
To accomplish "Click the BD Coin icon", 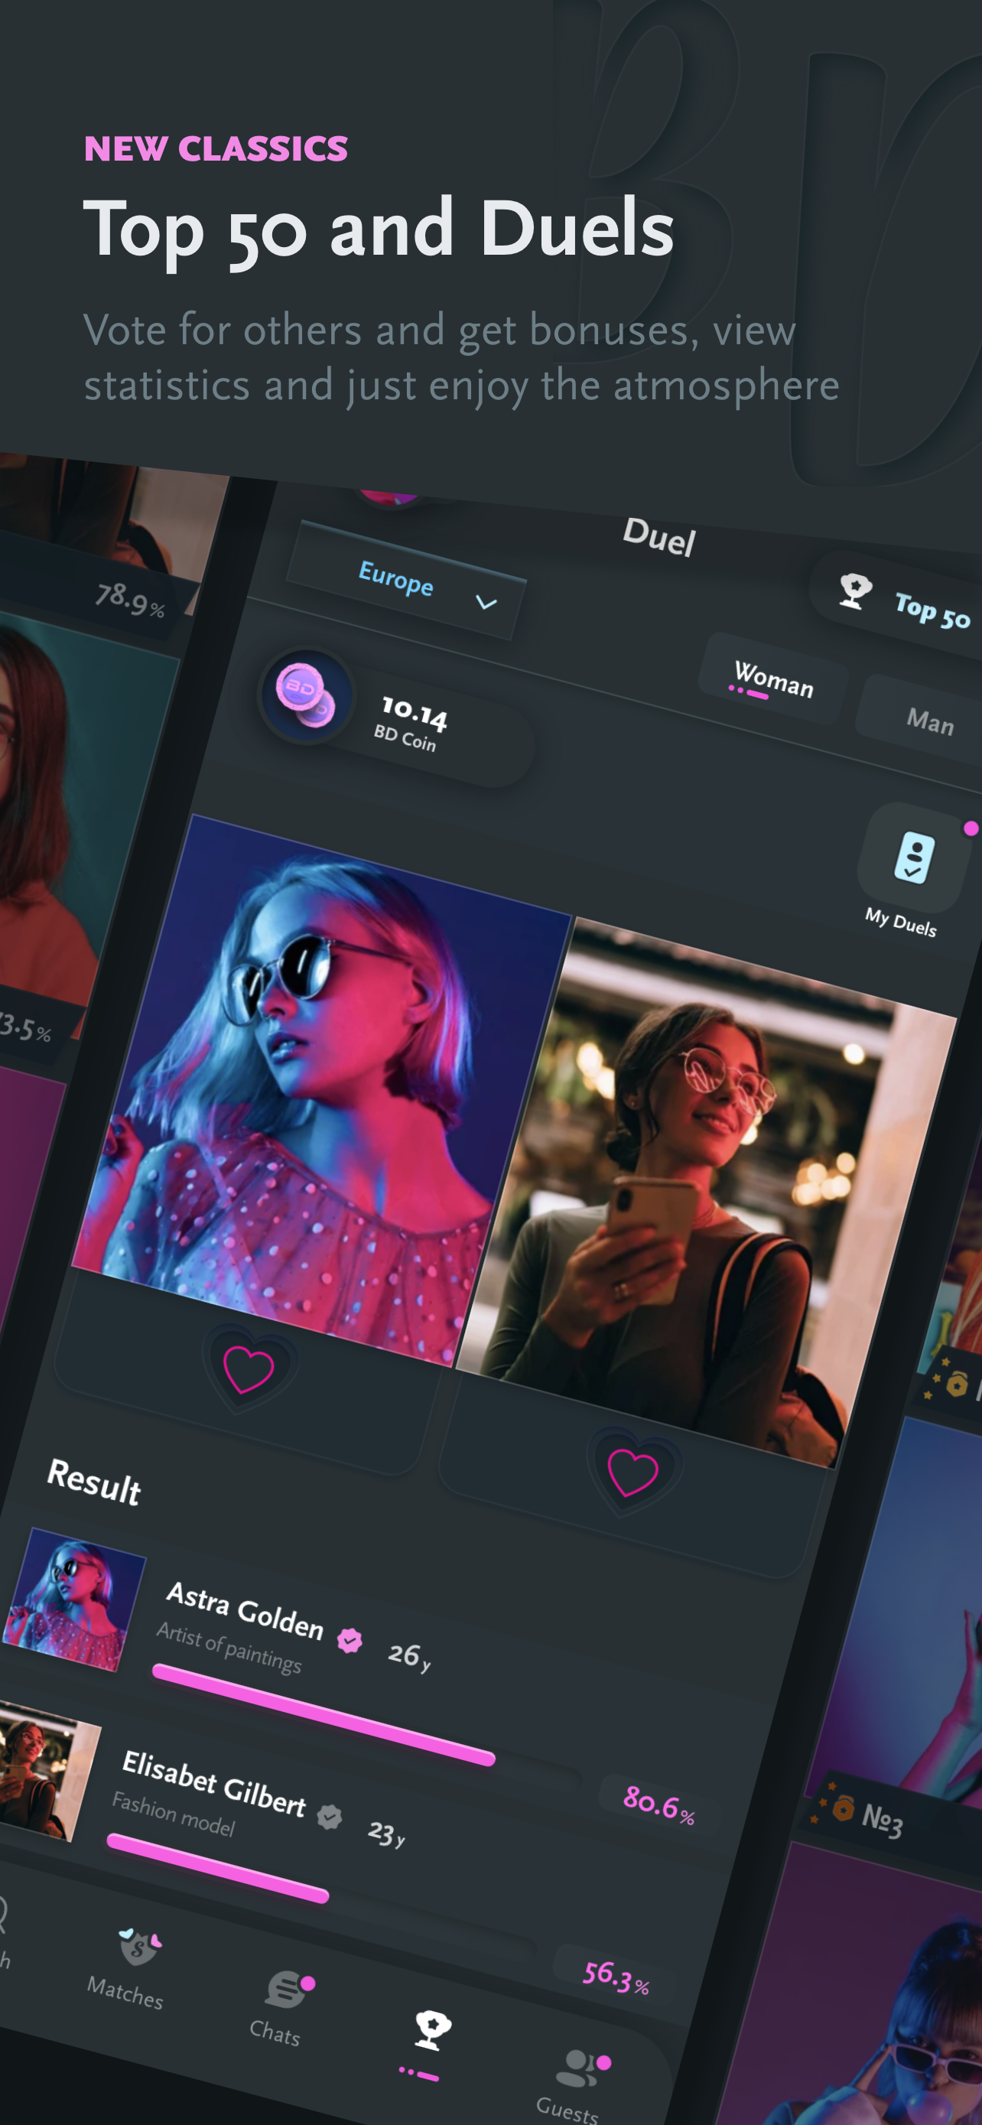I will click(x=306, y=695).
